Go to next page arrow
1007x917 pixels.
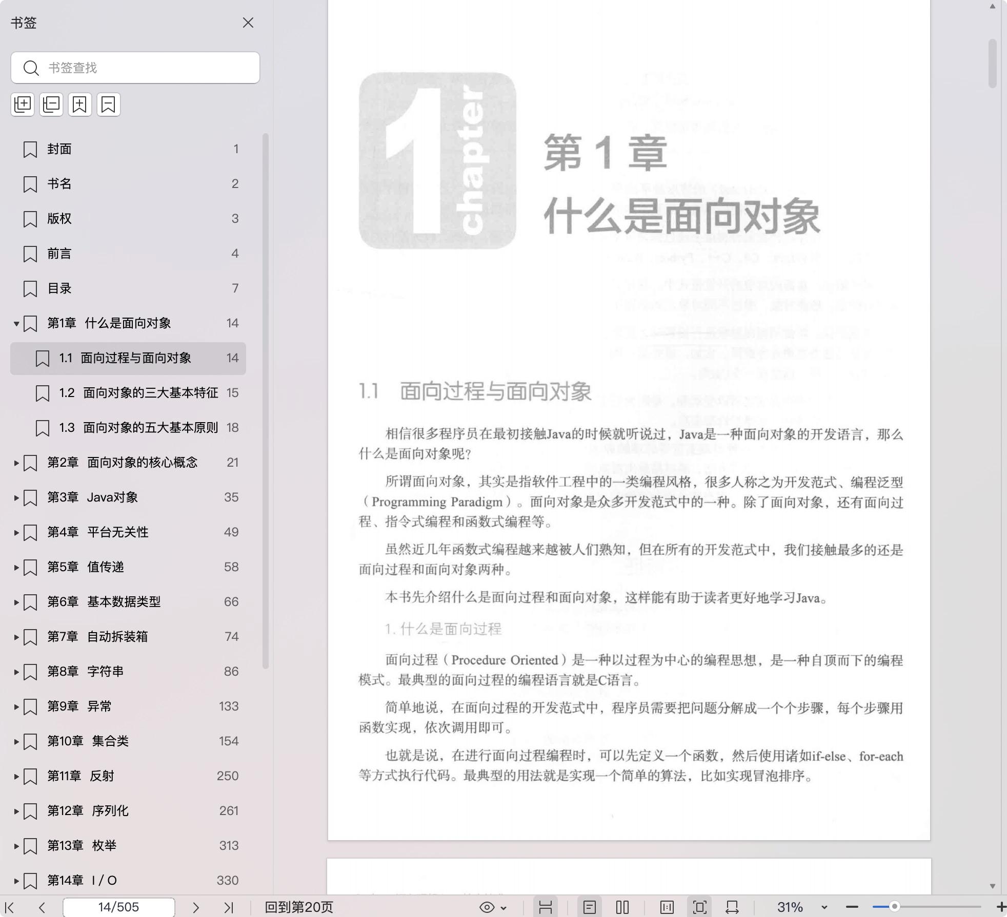point(195,907)
